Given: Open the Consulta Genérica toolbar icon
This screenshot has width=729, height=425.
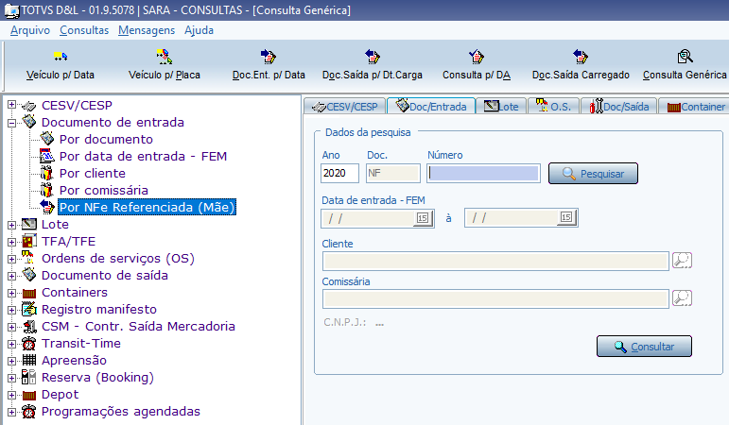Looking at the screenshot, I should coord(685,57).
